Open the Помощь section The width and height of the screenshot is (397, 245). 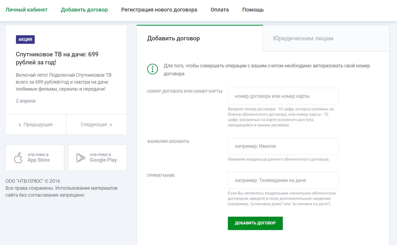point(253,10)
